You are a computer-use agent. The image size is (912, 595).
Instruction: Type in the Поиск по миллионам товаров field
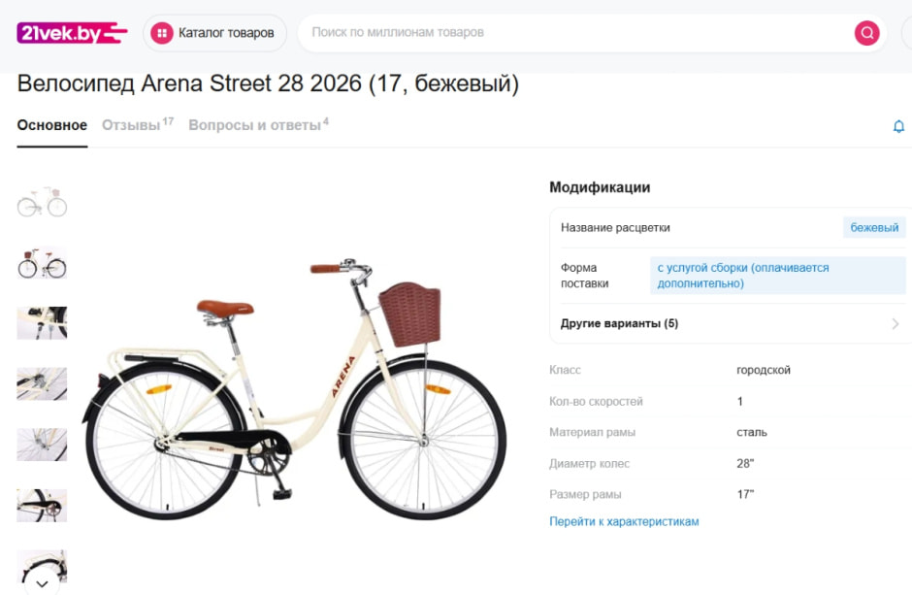[x=572, y=33]
